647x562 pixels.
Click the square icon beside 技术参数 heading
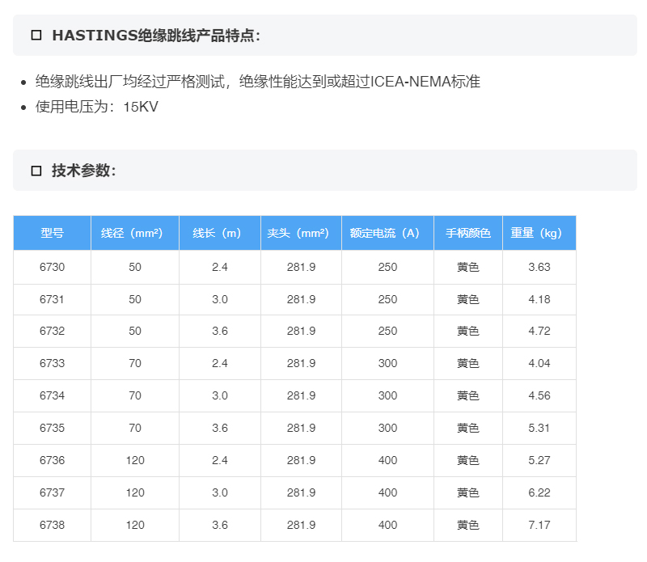(36, 171)
